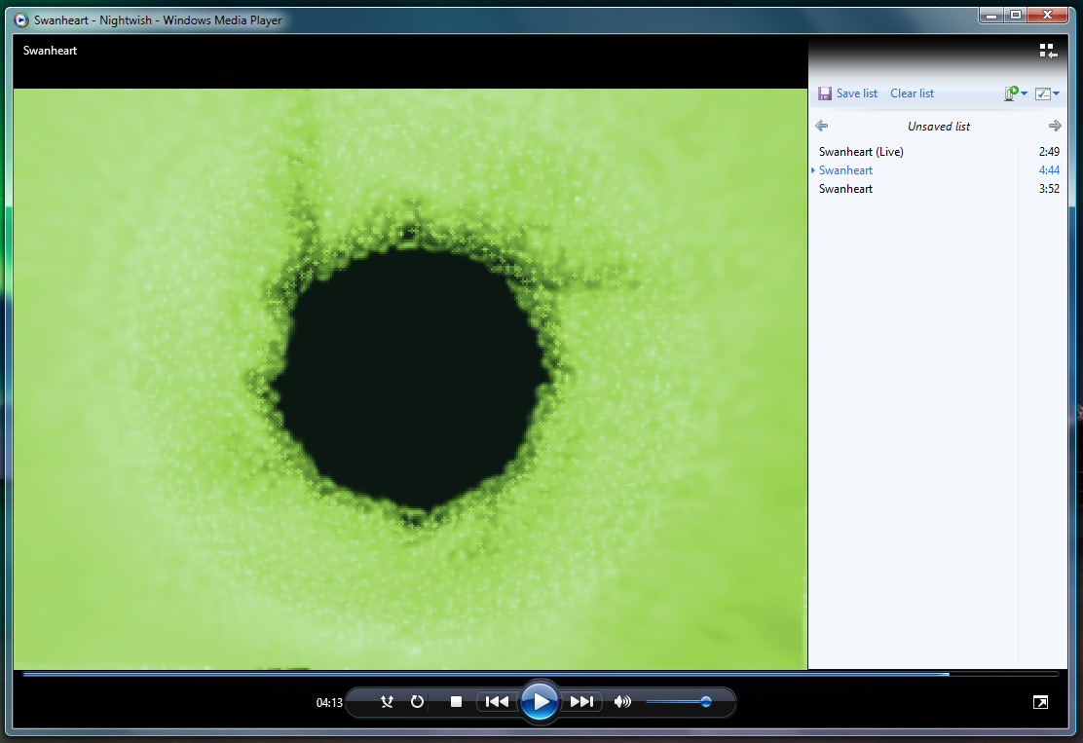Select Swanheart (Live) in playlist
Screen dimensions: 1083x743
pos(937,151)
